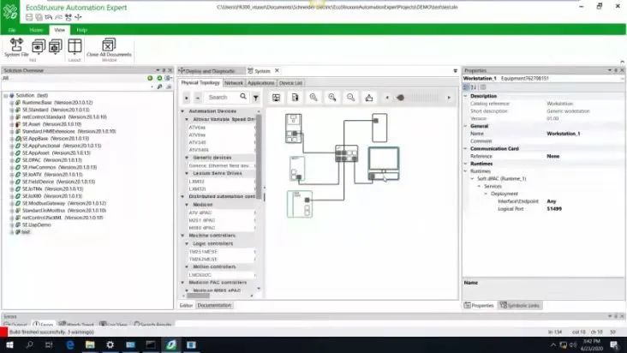Select the SE.IoATV tree row
Viewport: 627px width, 353px height.
coord(48,174)
